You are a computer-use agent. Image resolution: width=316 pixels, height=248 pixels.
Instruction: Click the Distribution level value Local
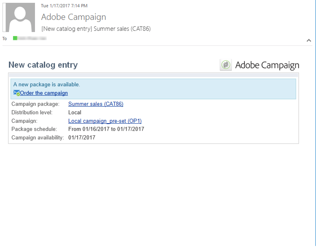[x=75, y=112]
